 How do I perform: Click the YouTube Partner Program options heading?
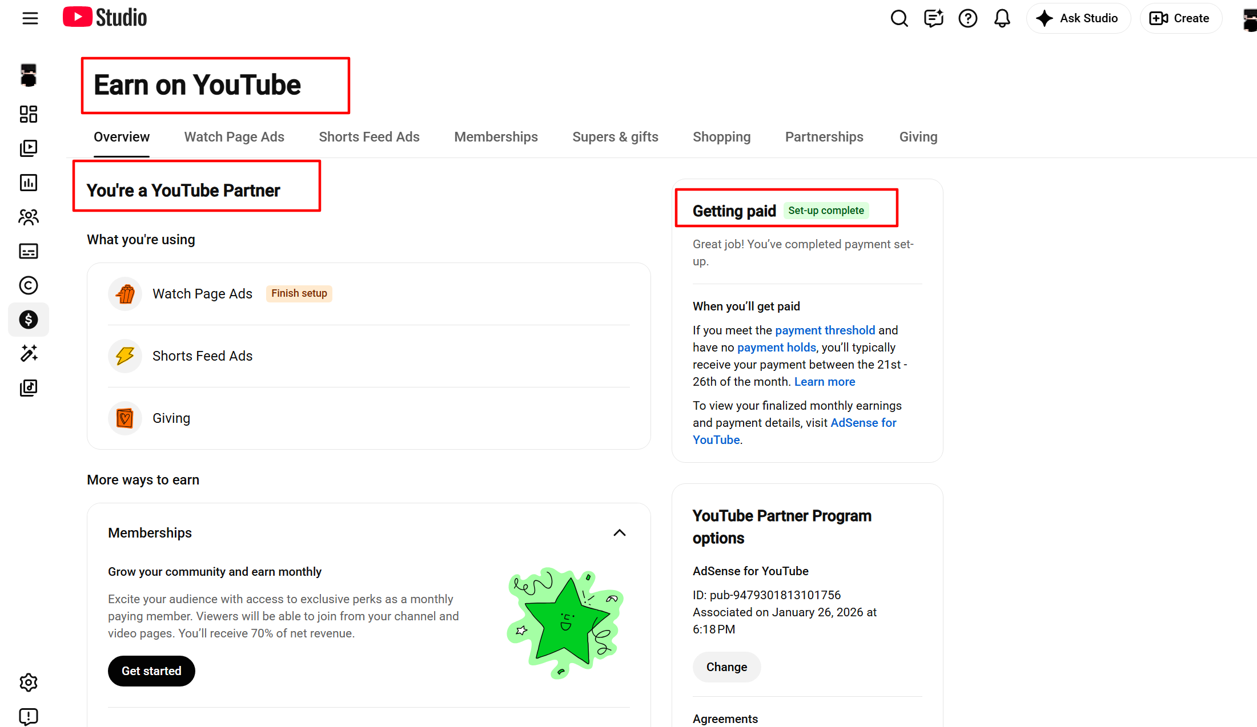coord(782,527)
